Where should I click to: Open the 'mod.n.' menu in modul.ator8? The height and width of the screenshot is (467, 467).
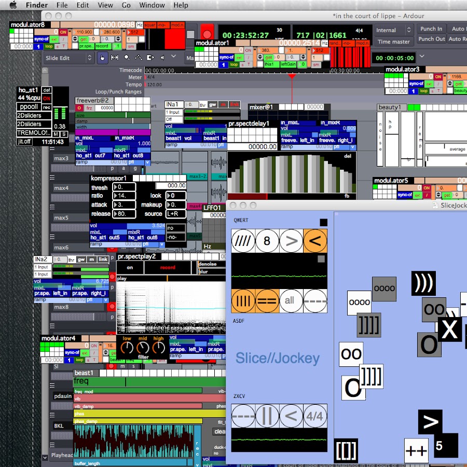click(x=178, y=25)
